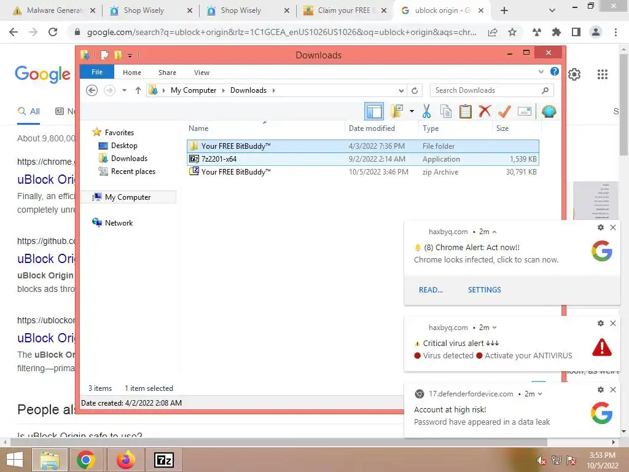The image size is (629, 472).
Task: Select the 7z2201-x64 application file
Action: tap(362, 159)
